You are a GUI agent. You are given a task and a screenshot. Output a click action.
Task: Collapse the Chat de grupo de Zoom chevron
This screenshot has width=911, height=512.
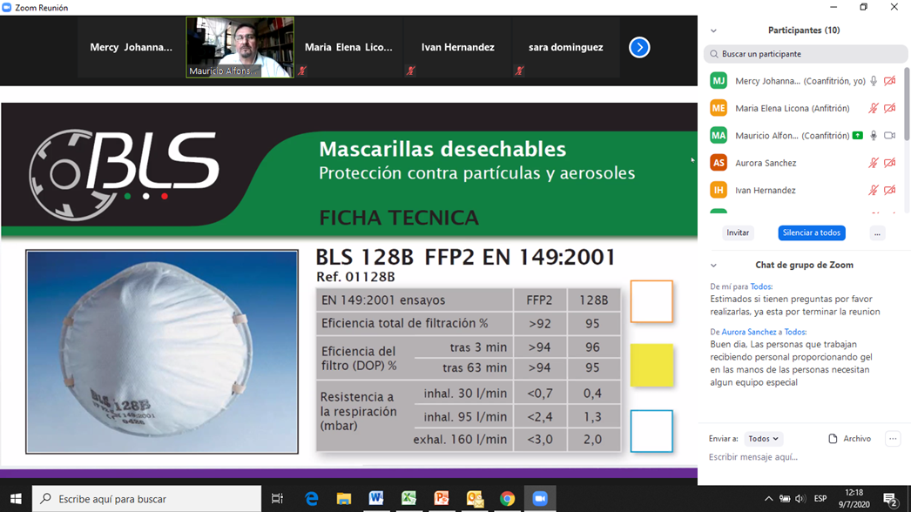(x=713, y=266)
